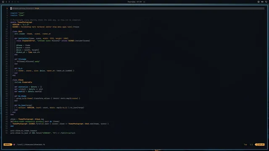Click the 1:1 cursor position indicator
Viewport: 269px width, 151px height.
tap(251, 144)
